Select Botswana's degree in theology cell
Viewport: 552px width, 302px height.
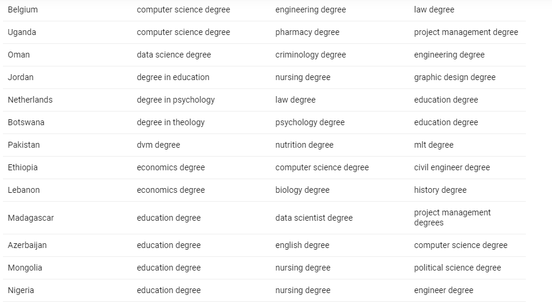coord(171,122)
